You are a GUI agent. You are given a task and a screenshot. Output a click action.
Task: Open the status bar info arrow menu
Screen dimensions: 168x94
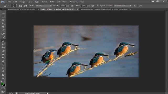click(48, 93)
